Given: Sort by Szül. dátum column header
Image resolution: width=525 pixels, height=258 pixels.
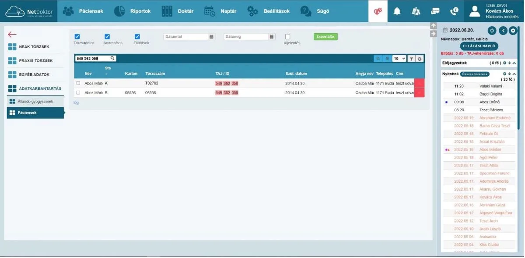Looking at the screenshot, I should [295, 74].
